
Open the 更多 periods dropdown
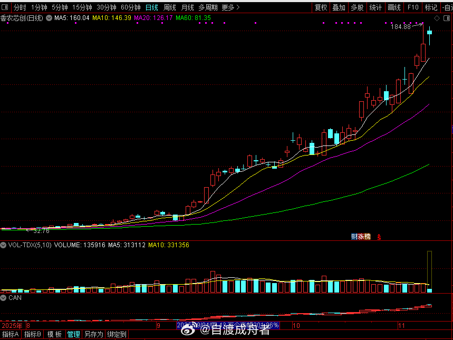coord(230,7)
